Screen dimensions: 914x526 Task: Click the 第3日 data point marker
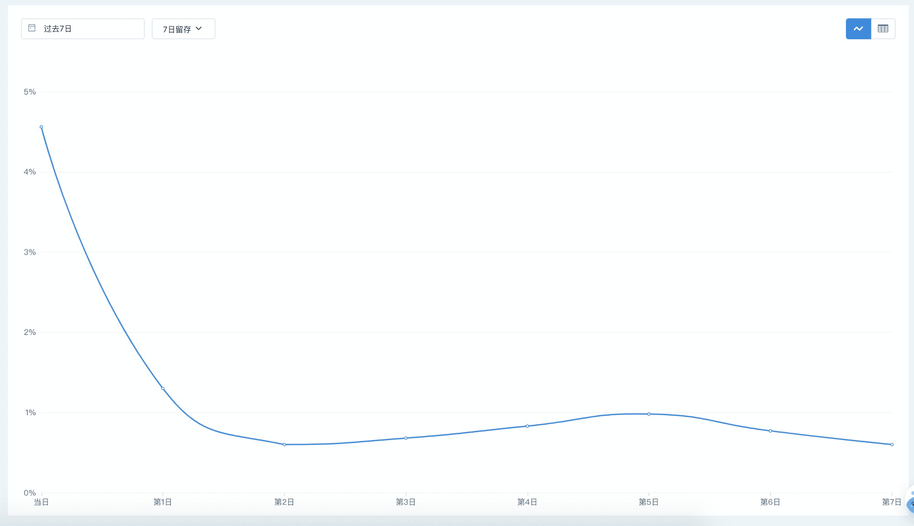pyautogui.click(x=406, y=438)
